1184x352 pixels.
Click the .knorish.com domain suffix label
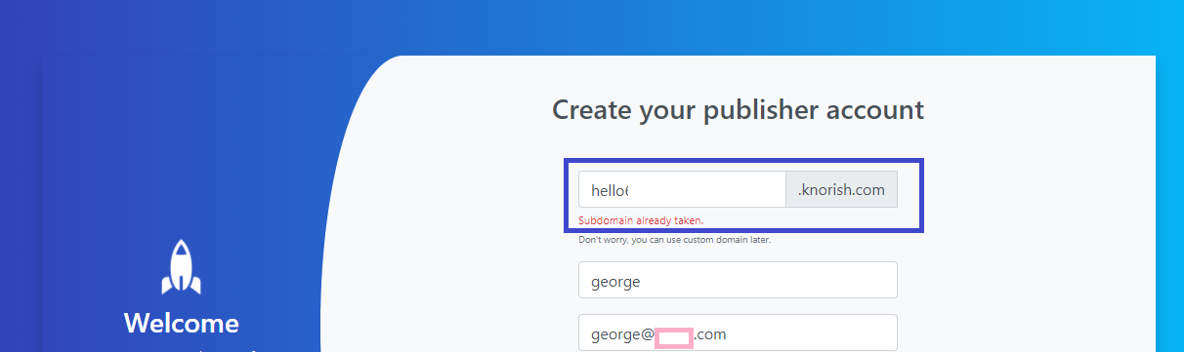pyautogui.click(x=841, y=189)
